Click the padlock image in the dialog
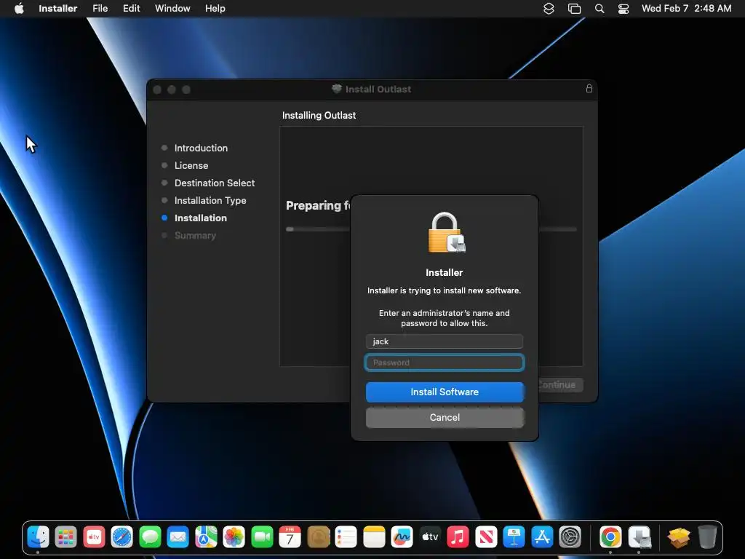This screenshot has width=745, height=559. click(x=446, y=232)
